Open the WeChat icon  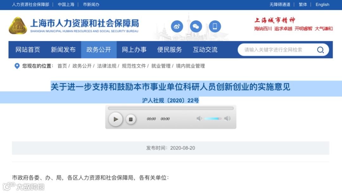[x=196, y=26]
